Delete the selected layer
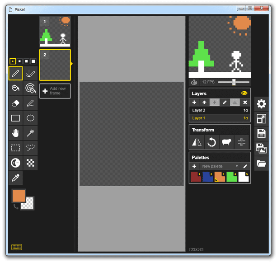Viewport: 277px width, 262px height. [x=245, y=102]
